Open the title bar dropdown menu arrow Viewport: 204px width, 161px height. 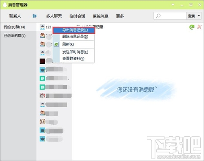click(173, 5)
